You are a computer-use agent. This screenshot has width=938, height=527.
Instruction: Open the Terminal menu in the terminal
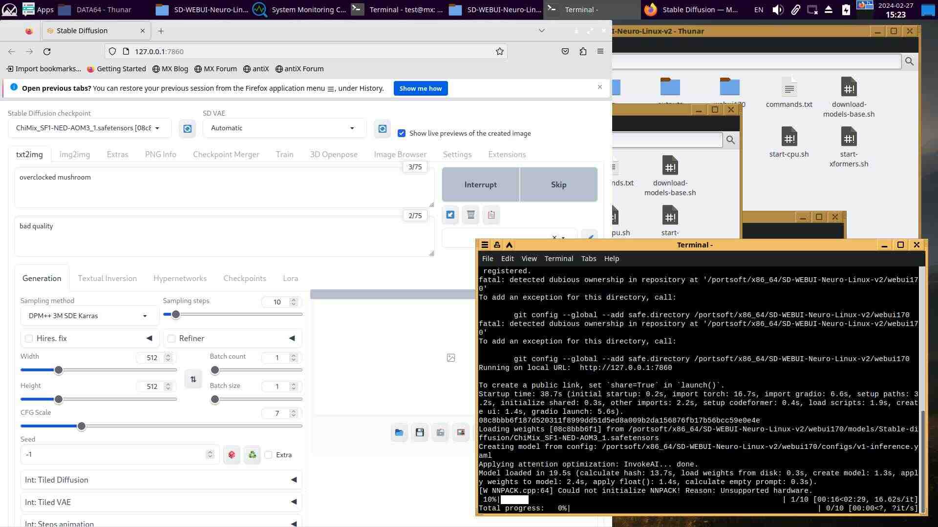coord(558,259)
